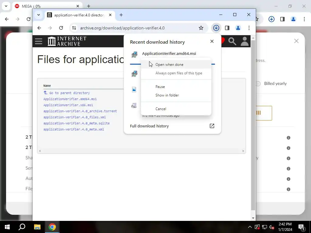Close the MEGA dialog with its X

point(296,41)
